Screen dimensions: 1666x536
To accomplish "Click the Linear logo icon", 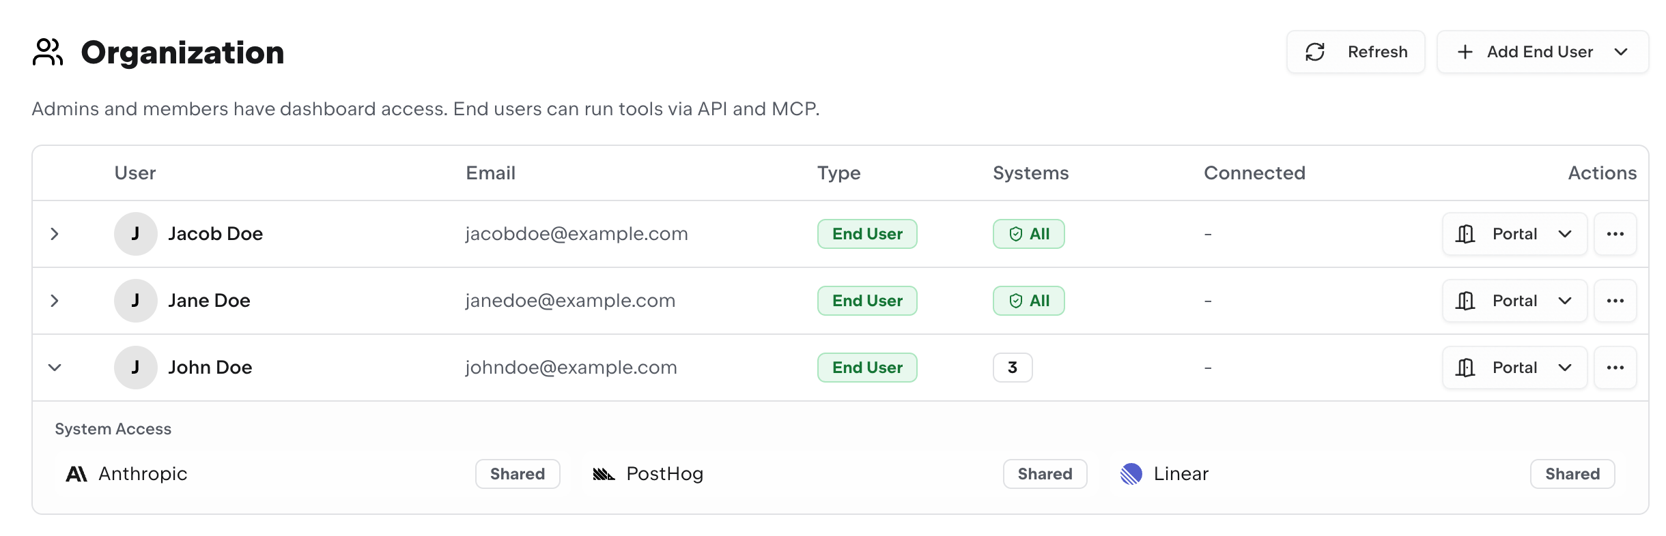I will tap(1131, 474).
